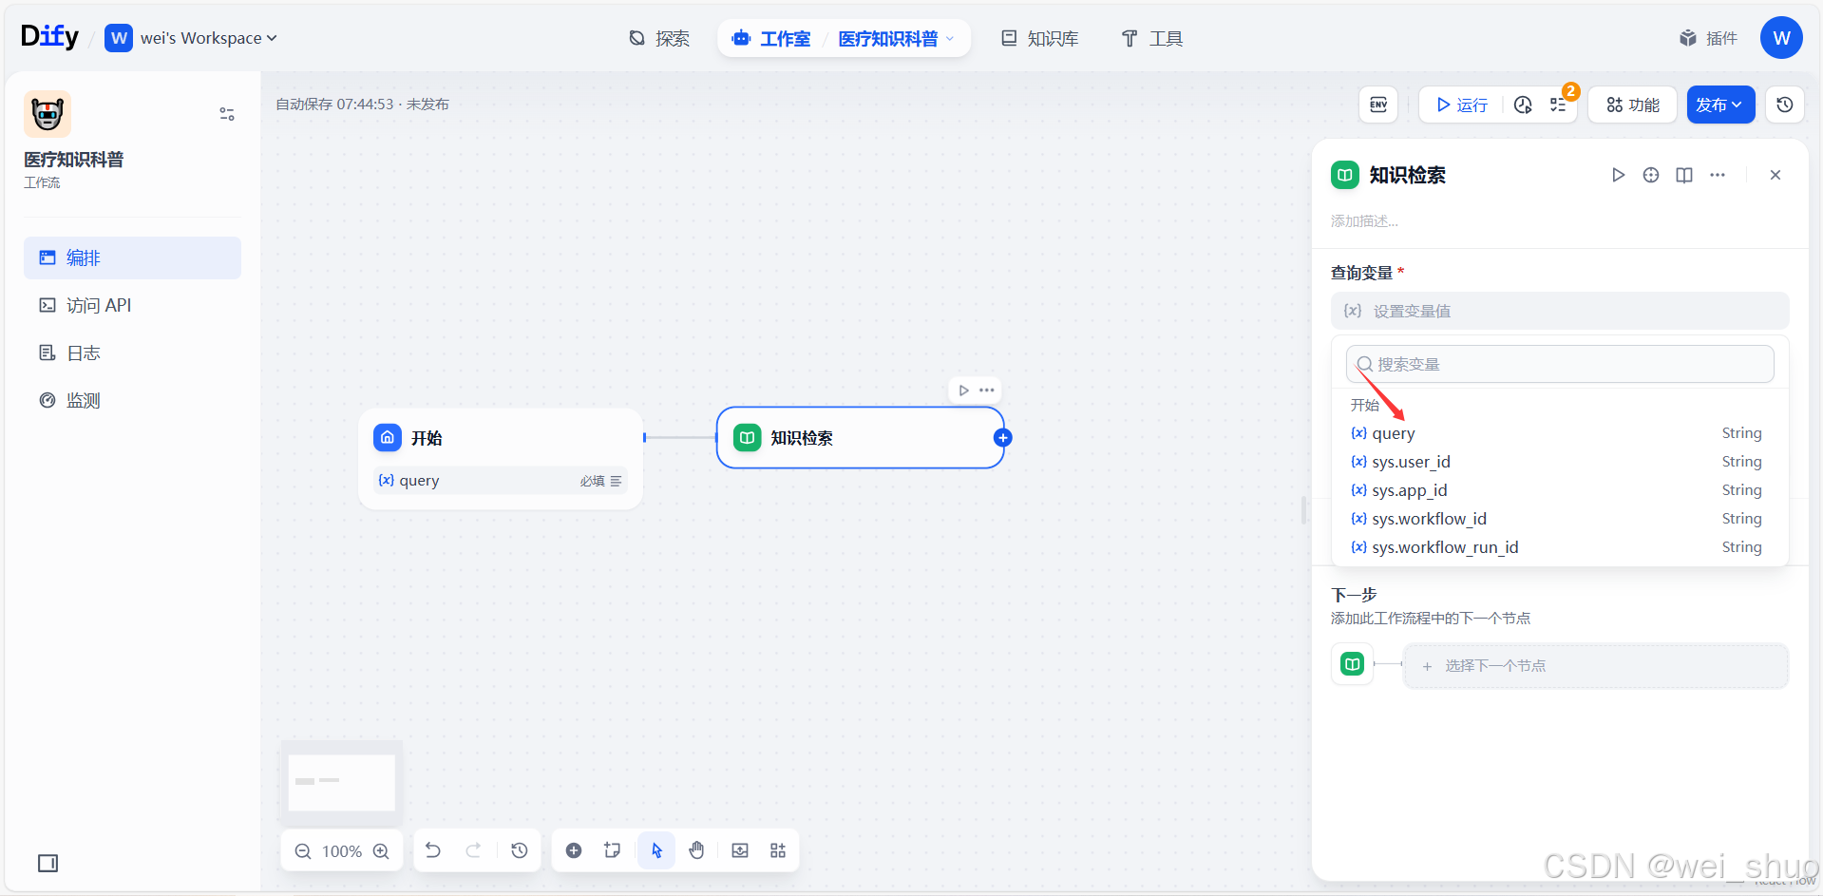Click 设置变量值 variable selector

pos(1559,311)
